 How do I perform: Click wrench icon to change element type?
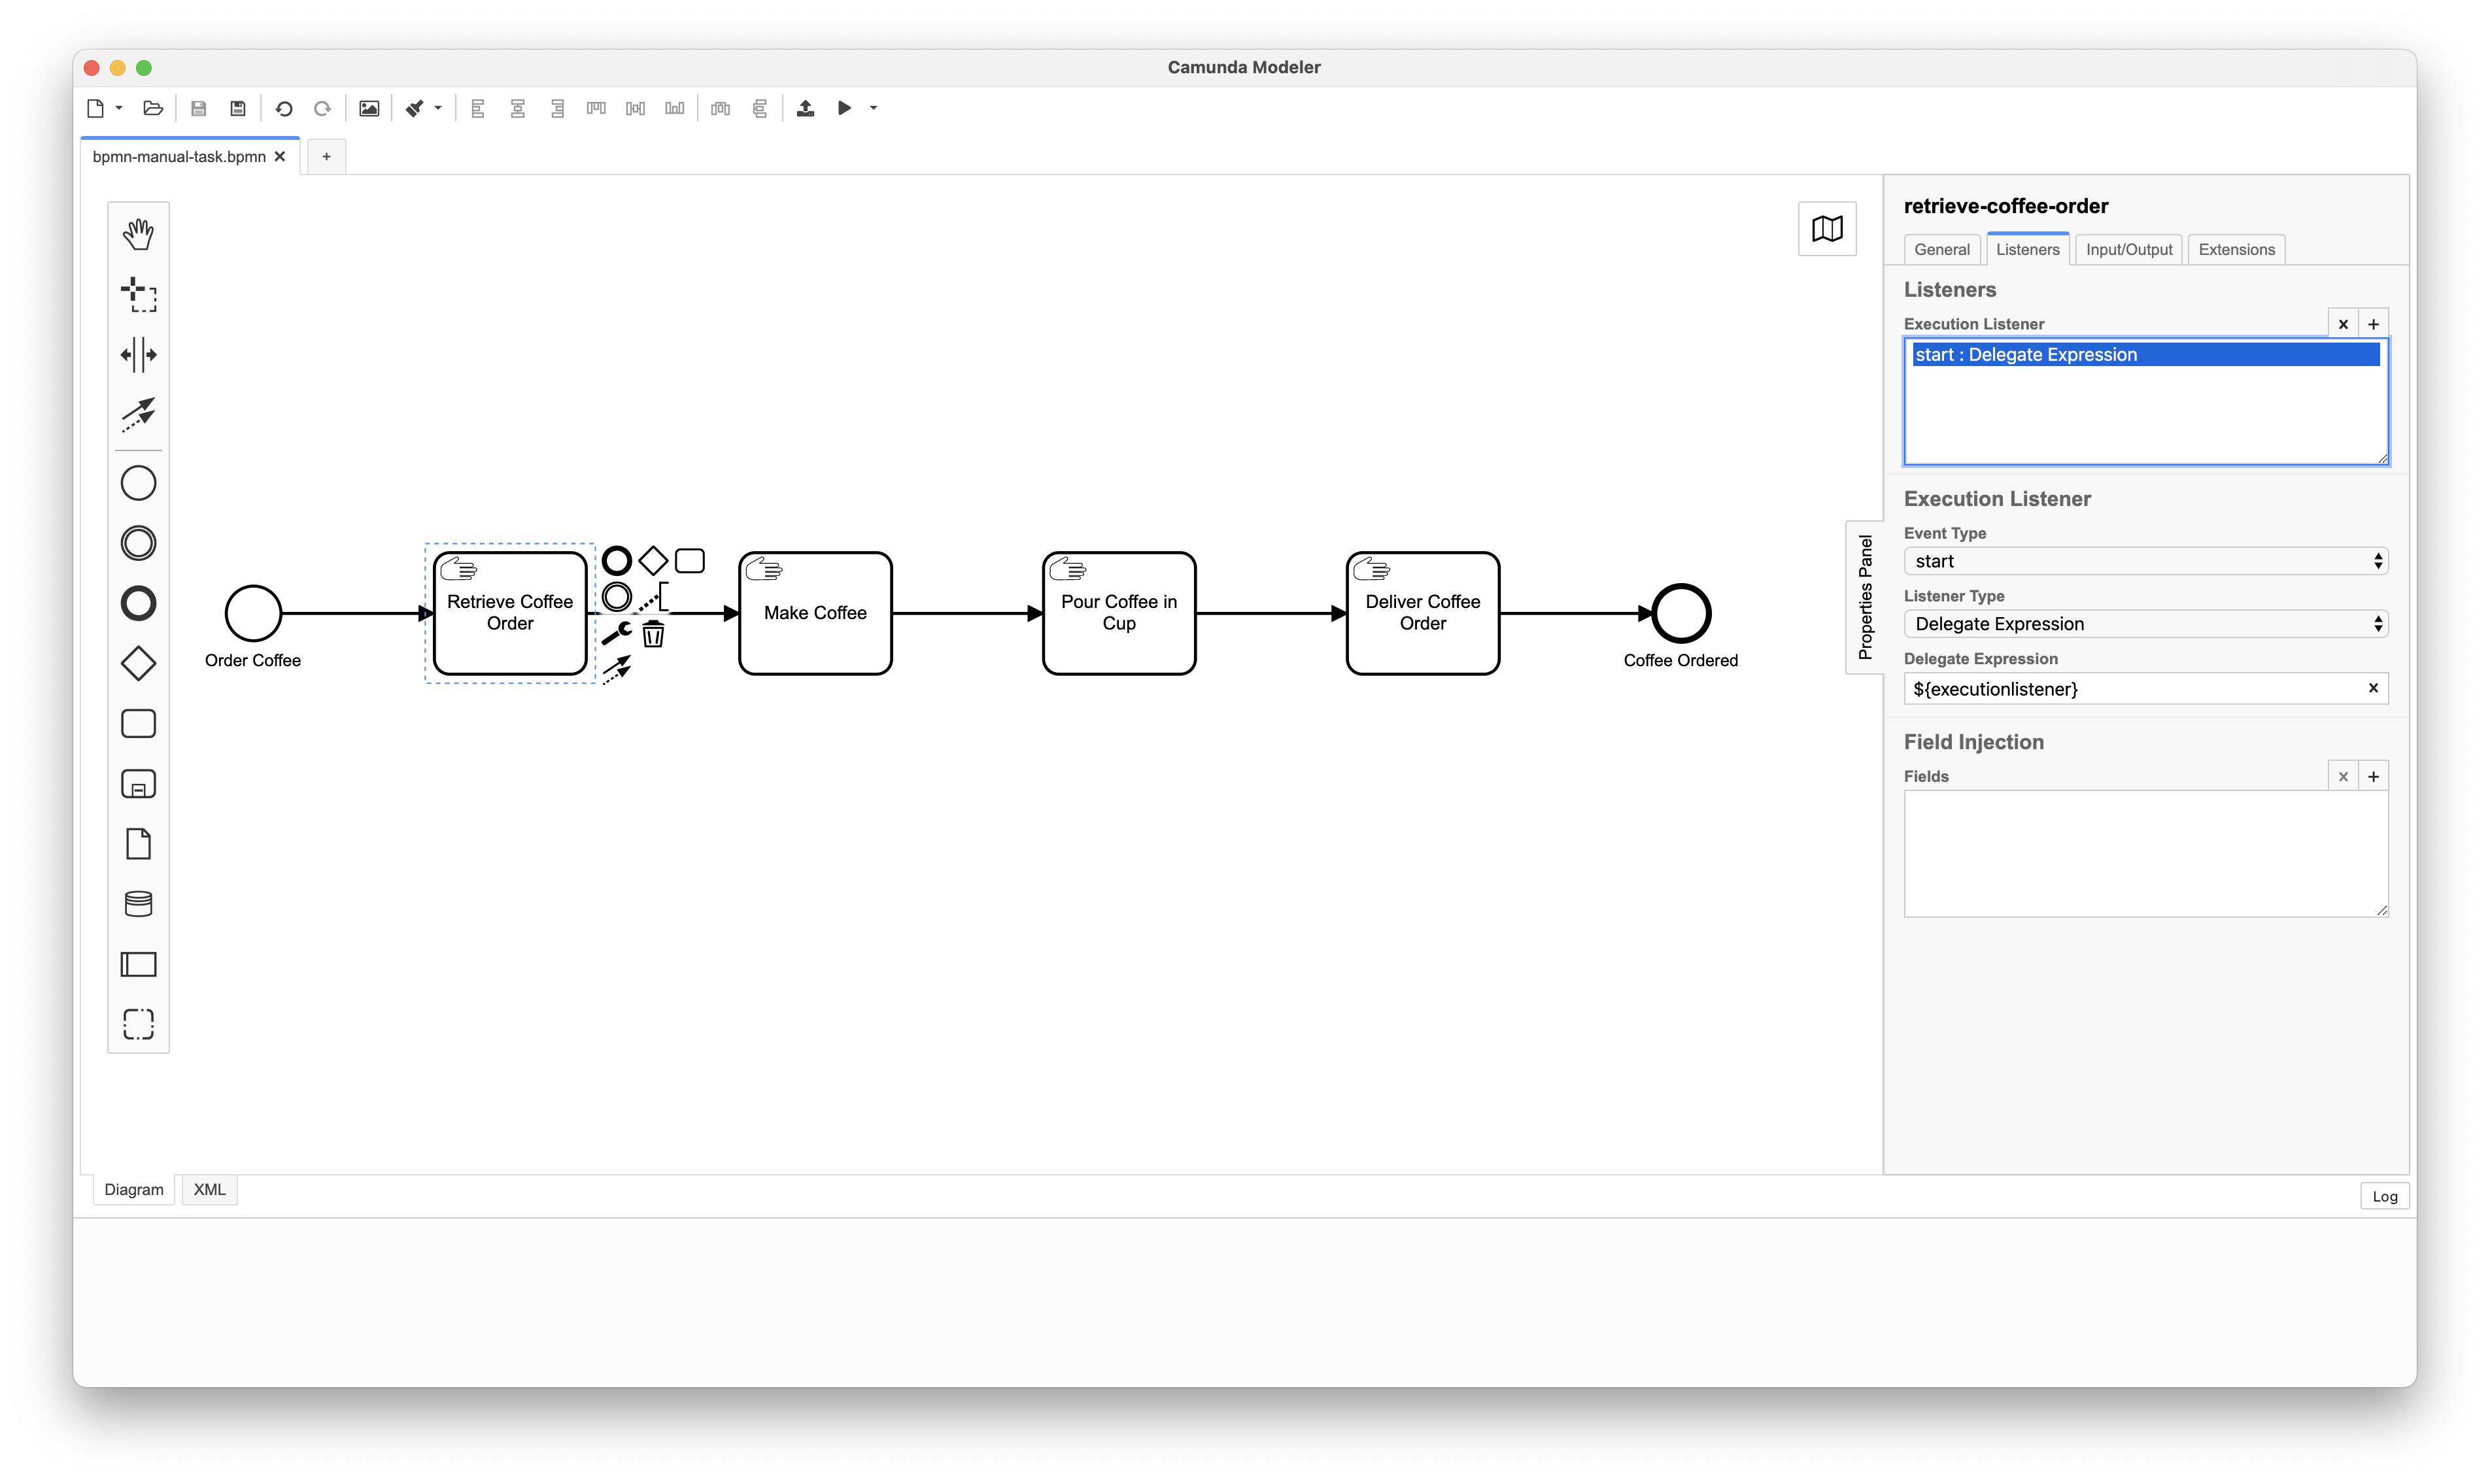coord(616,633)
